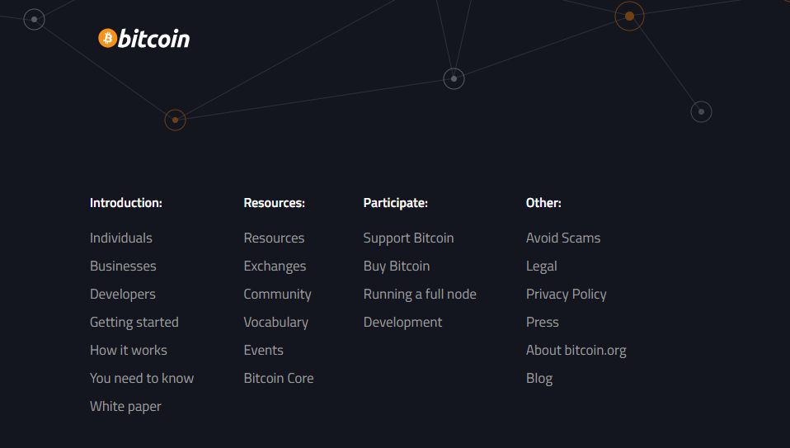Open the Buy Bitcoin link
790x448 pixels.
click(397, 266)
